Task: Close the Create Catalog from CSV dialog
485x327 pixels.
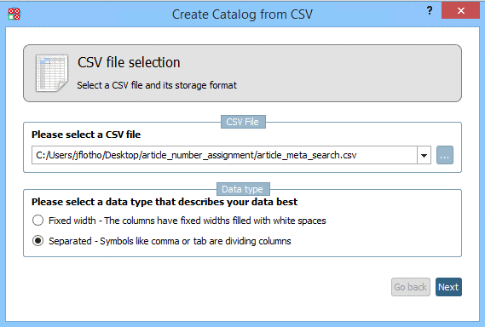Action: tap(460, 11)
